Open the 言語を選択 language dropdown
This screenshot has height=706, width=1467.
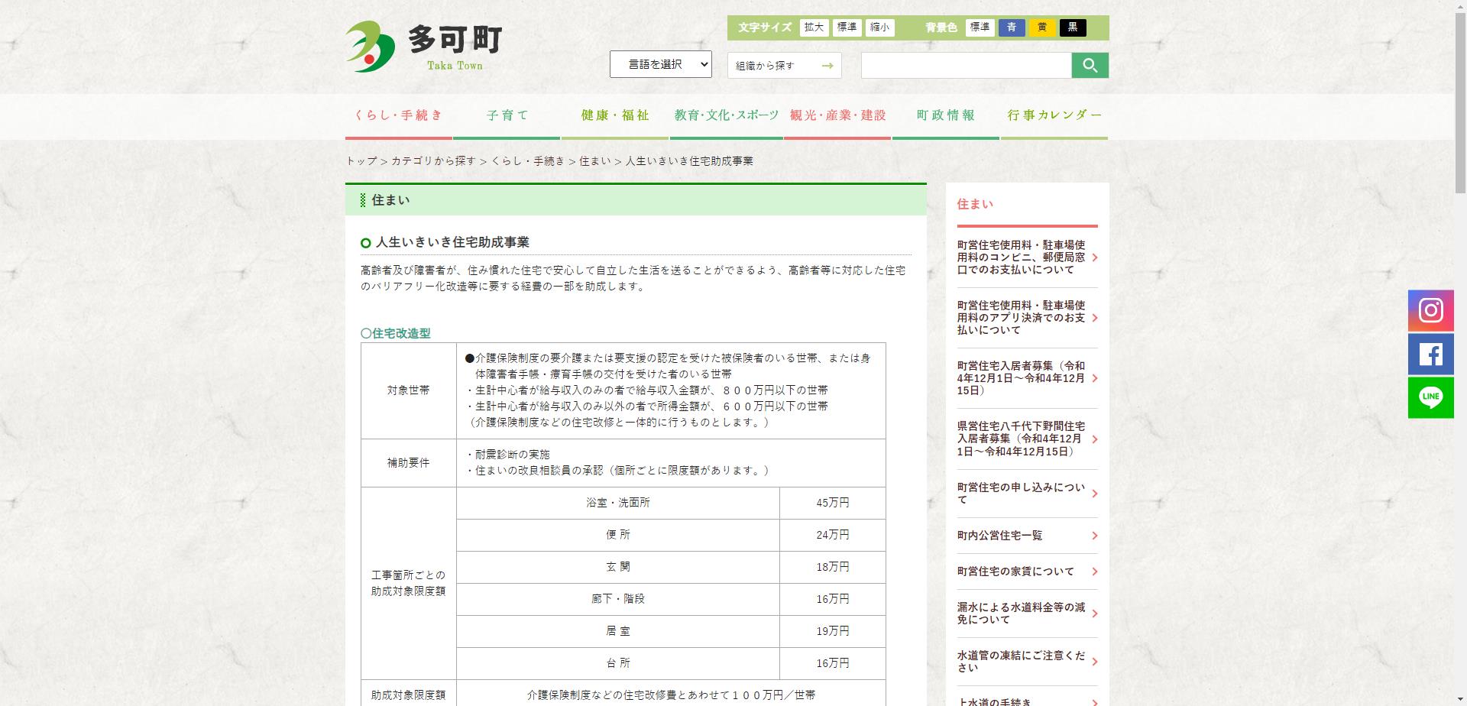(x=660, y=64)
